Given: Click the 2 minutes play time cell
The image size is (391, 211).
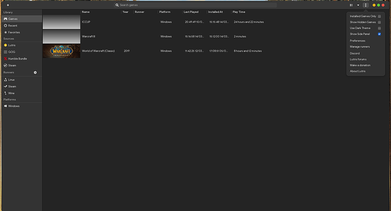Looking at the screenshot, I should point(240,36).
